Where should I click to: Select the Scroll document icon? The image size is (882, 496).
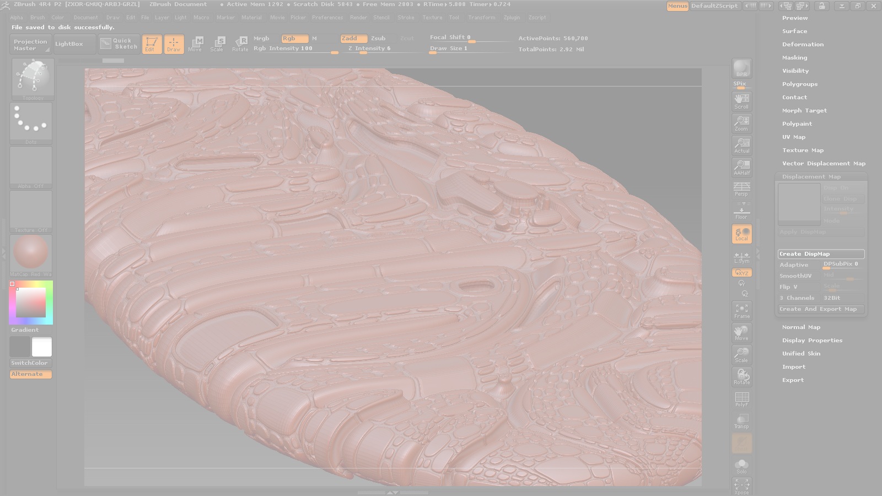pos(742,101)
